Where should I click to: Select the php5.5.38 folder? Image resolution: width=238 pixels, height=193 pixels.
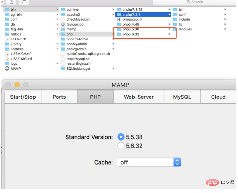143,29
